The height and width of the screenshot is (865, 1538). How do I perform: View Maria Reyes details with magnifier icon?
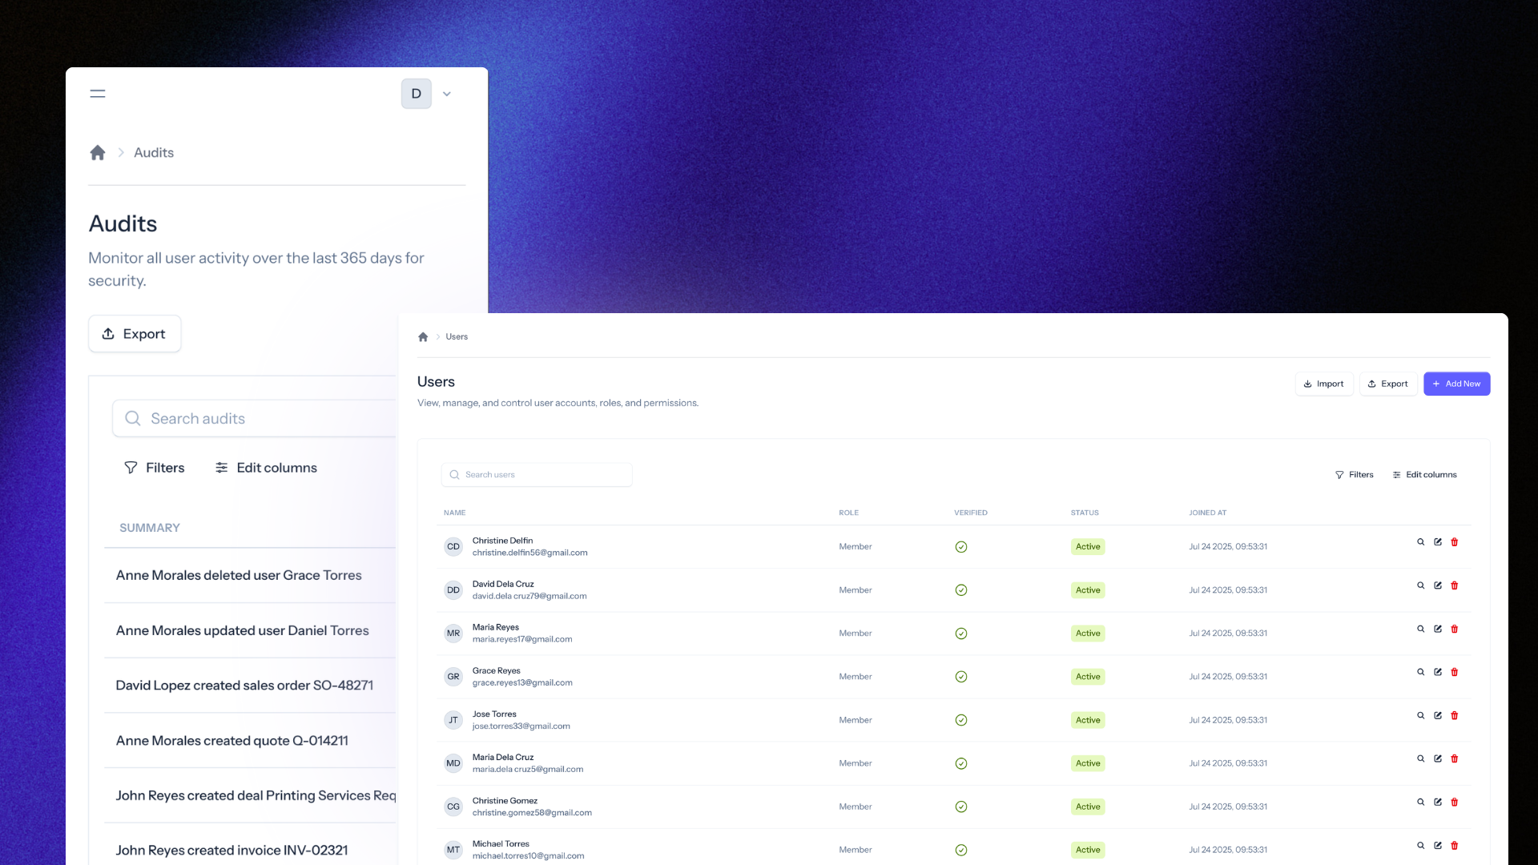1421,629
